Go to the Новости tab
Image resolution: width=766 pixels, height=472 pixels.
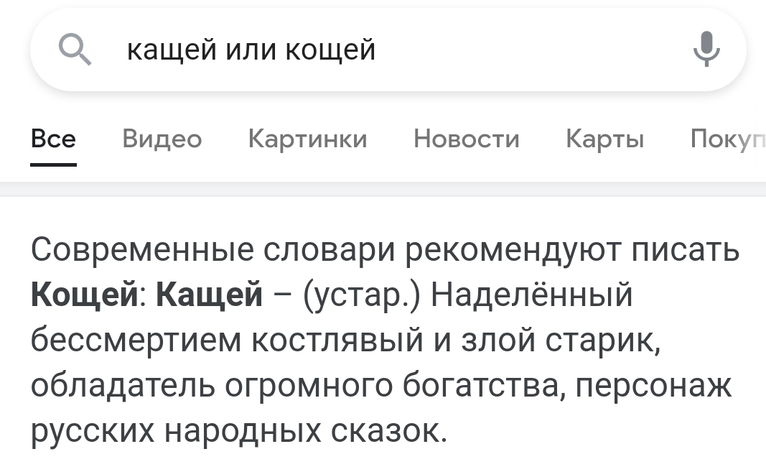(466, 138)
